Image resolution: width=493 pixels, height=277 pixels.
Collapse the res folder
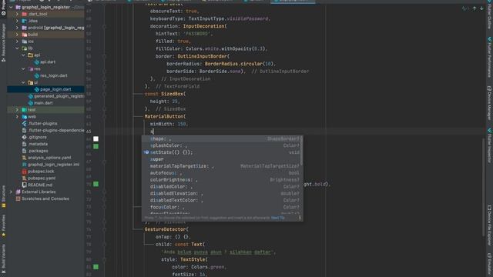point(24,68)
